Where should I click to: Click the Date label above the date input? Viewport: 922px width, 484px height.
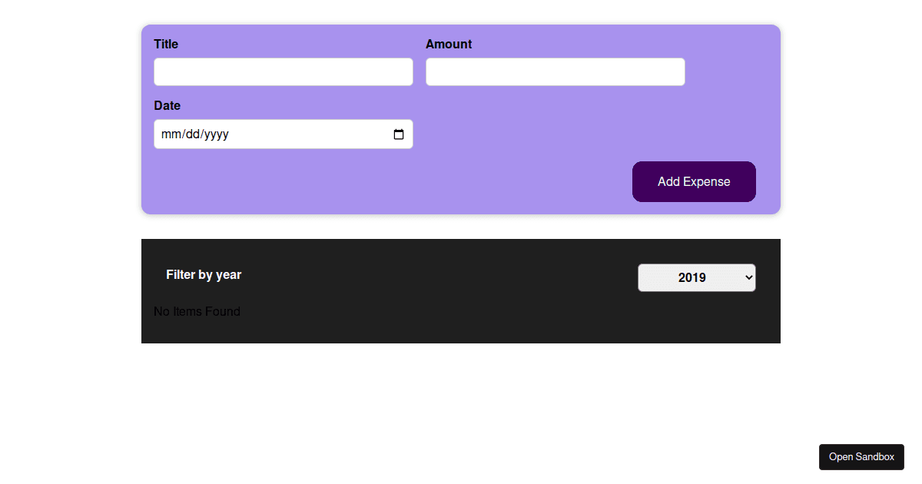click(167, 106)
